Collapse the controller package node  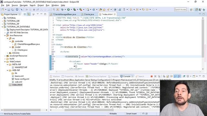[10, 41]
